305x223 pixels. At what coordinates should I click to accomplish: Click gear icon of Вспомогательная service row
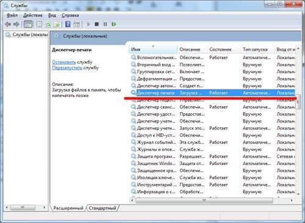[x=134, y=57]
